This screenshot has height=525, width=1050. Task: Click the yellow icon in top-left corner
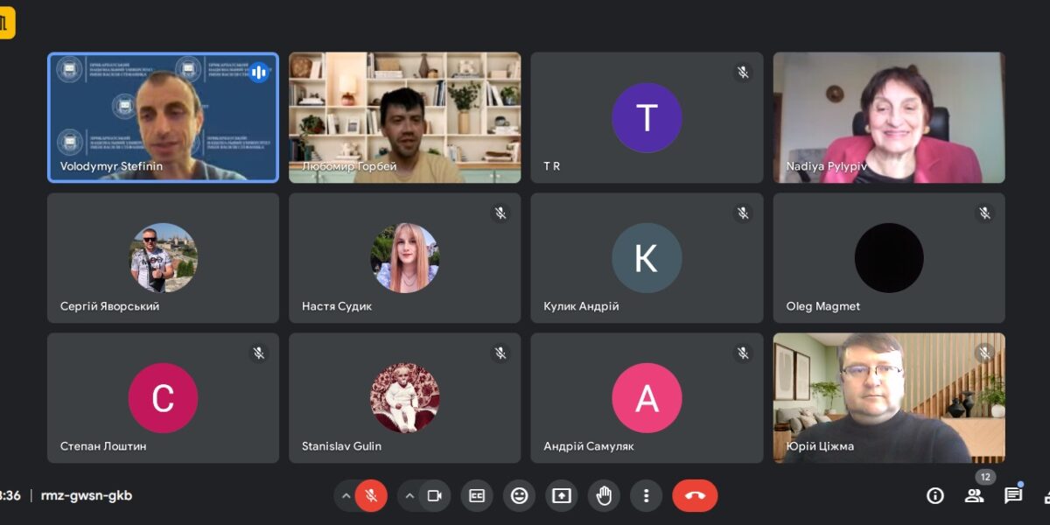pyautogui.click(x=6, y=24)
